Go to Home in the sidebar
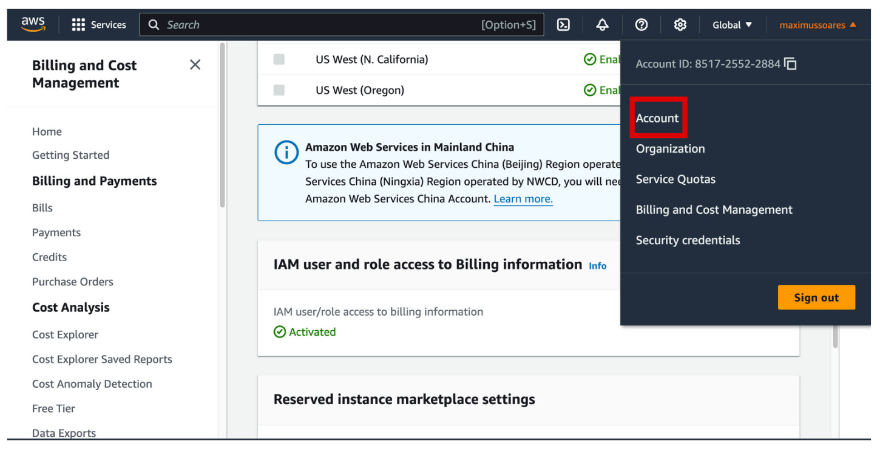The image size is (880, 452). click(47, 131)
